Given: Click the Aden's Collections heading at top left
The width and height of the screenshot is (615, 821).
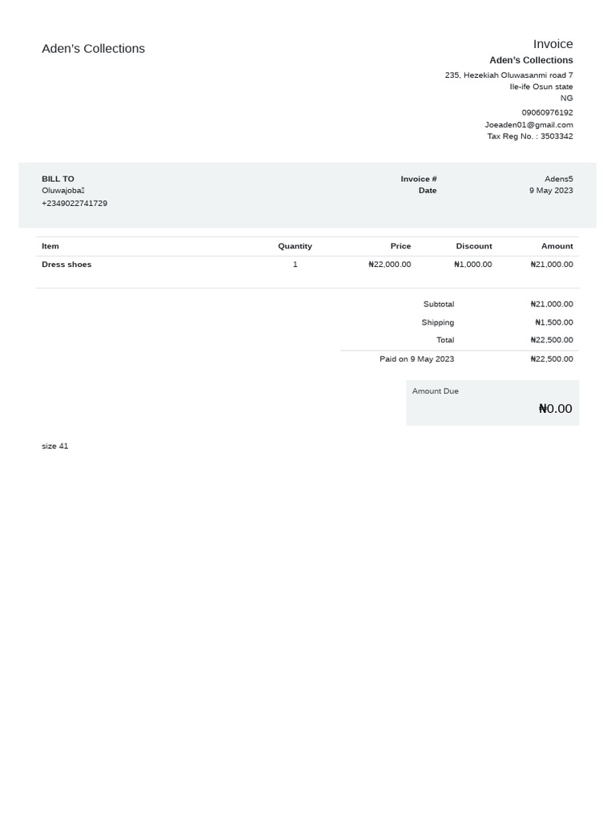Looking at the screenshot, I should tap(93, 49).
